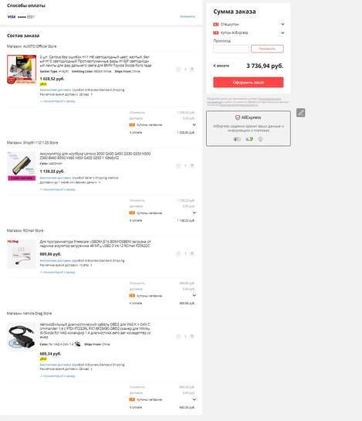
Task: Expand store coupons for the Lenovo battery order
Action: (194, 213)
